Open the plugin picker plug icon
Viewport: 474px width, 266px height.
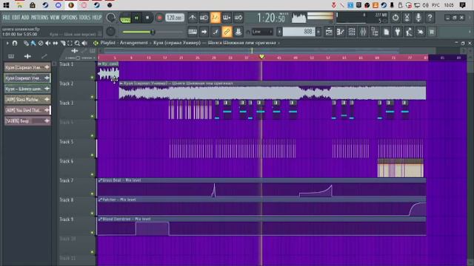(x=398, y=32)
